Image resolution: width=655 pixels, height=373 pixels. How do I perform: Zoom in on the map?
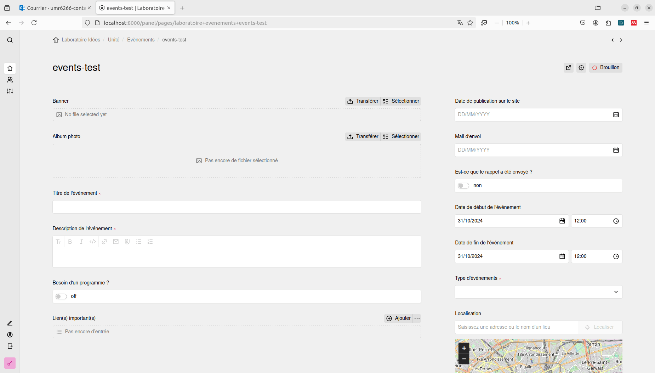[464, 348]
